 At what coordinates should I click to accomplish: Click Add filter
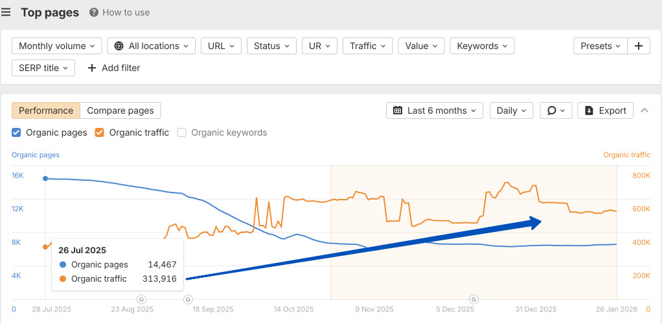click(x=113, y=68)
